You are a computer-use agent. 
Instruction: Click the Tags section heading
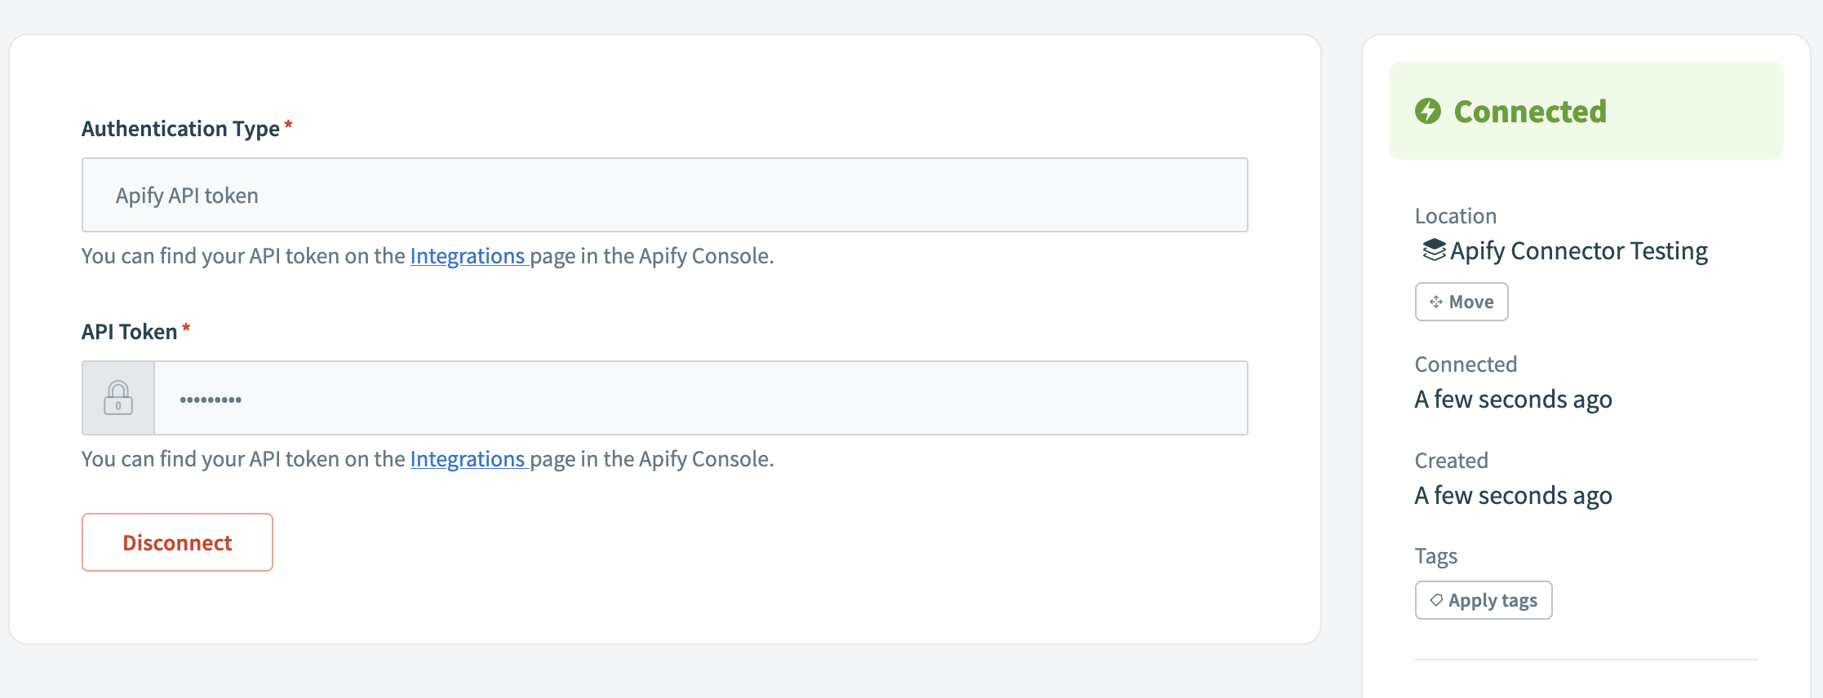tap(1437, 555)
